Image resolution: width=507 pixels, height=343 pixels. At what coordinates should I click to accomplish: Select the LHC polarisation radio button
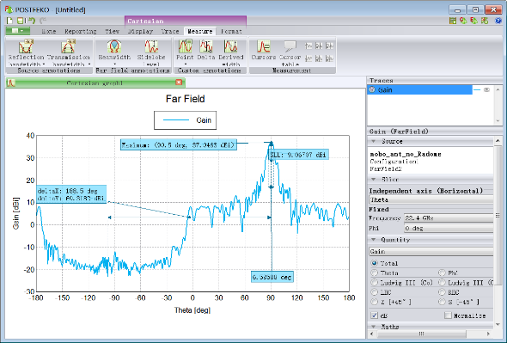point(375,292)
